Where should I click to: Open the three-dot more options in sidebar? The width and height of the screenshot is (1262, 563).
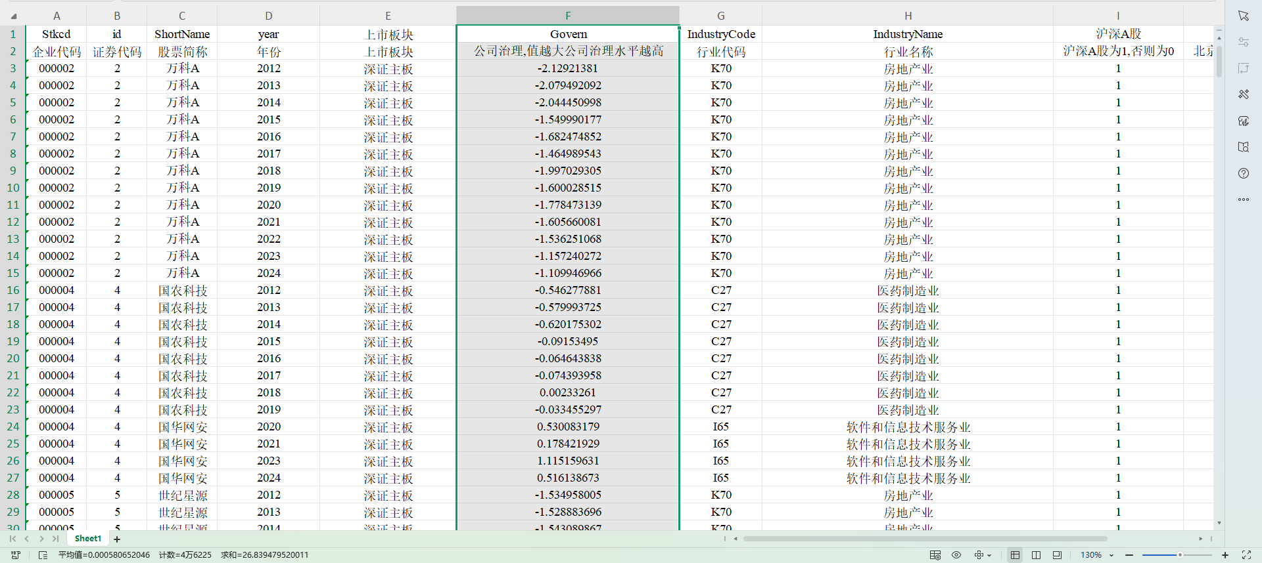[1243, 199]
